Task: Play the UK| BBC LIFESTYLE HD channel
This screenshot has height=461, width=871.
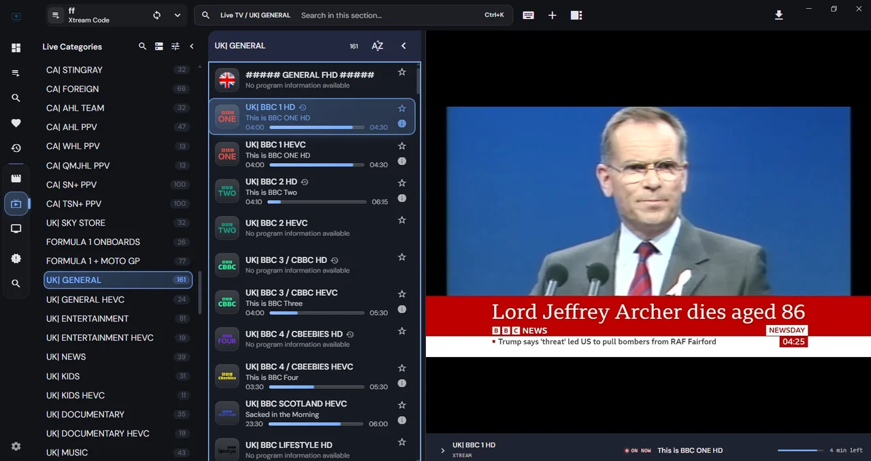Action: (312, 449)
